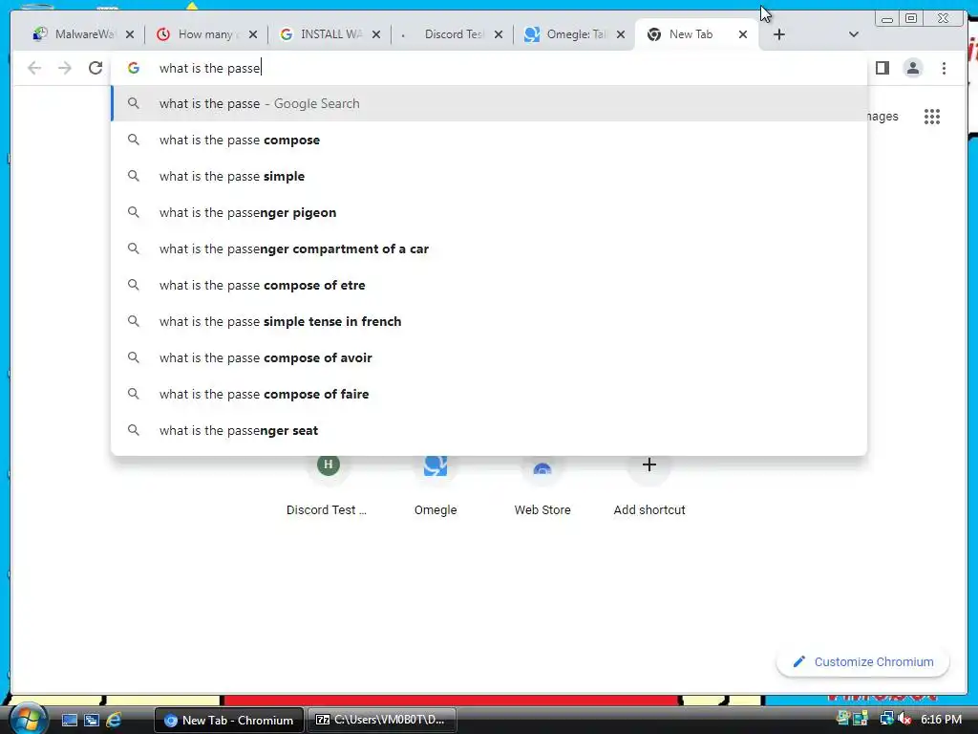
Task: Choose 'passenger compartment of a car' suggestion
Action: (x=489, y=248)
